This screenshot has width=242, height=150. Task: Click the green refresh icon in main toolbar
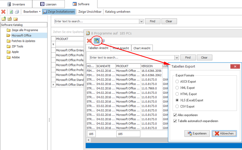(11, 12)
